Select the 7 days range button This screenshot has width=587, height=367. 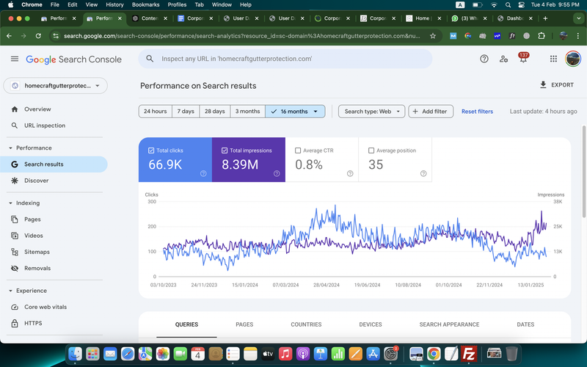tap(186, 112)
